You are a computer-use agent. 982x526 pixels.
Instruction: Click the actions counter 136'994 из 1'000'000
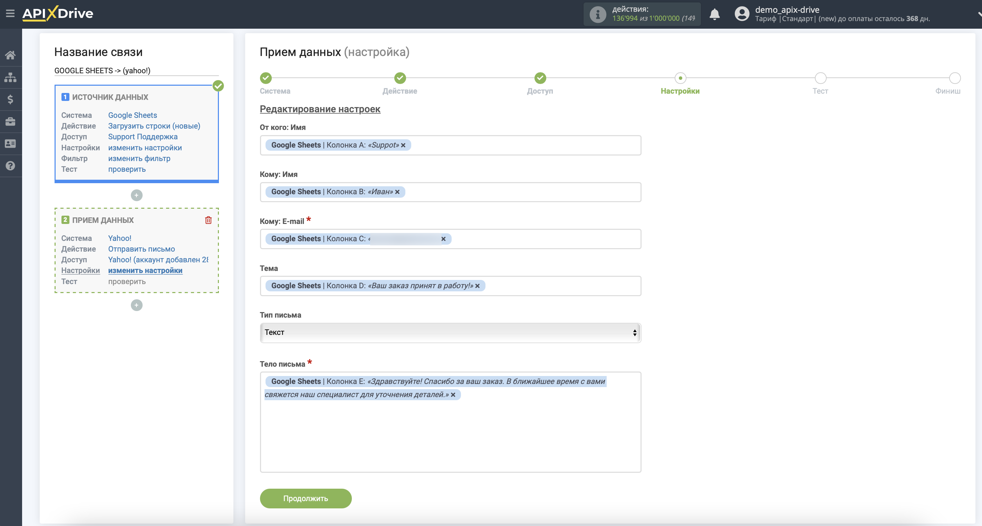point(653,18)
